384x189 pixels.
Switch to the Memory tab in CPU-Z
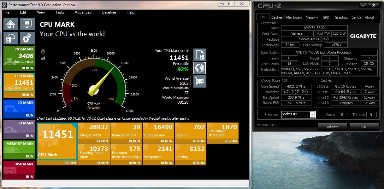[x=312, y=17]
